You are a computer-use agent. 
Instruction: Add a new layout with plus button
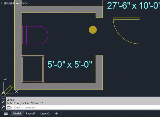pos(57,113)
